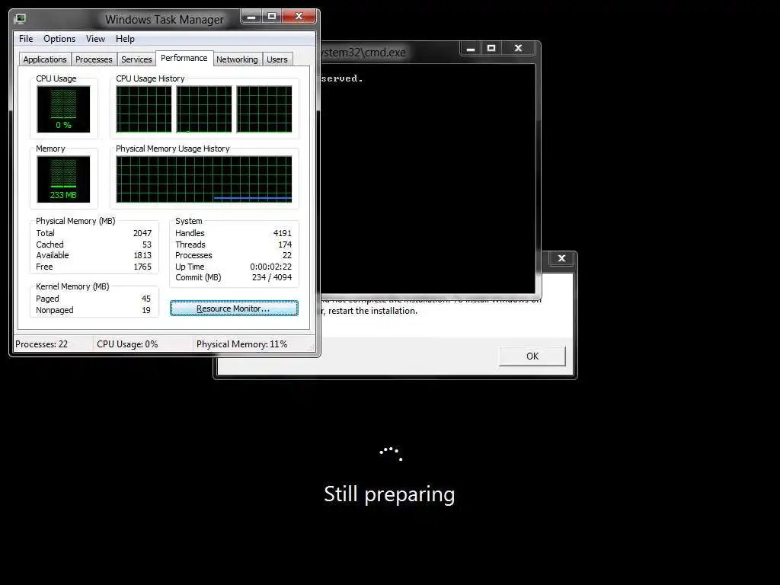This screenshot has height=585, width=780.
Task: Click the Threads value 174
Action: coord(285,245)
